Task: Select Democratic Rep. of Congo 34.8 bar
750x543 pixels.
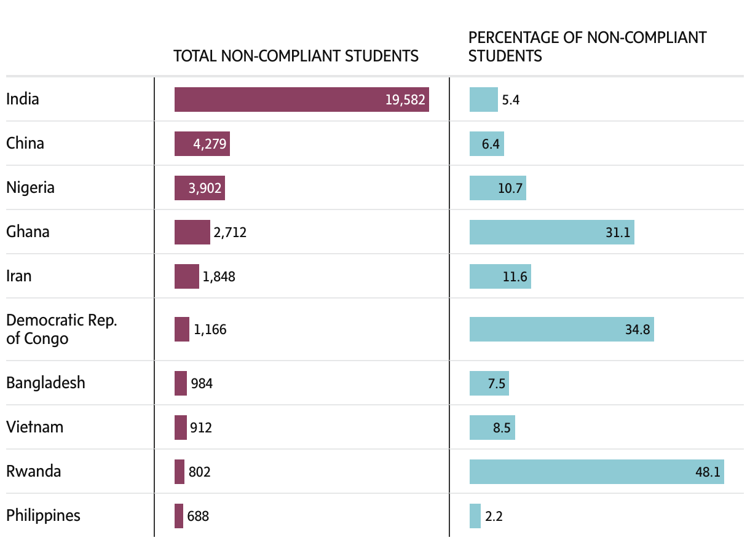Action: [561, 329]
